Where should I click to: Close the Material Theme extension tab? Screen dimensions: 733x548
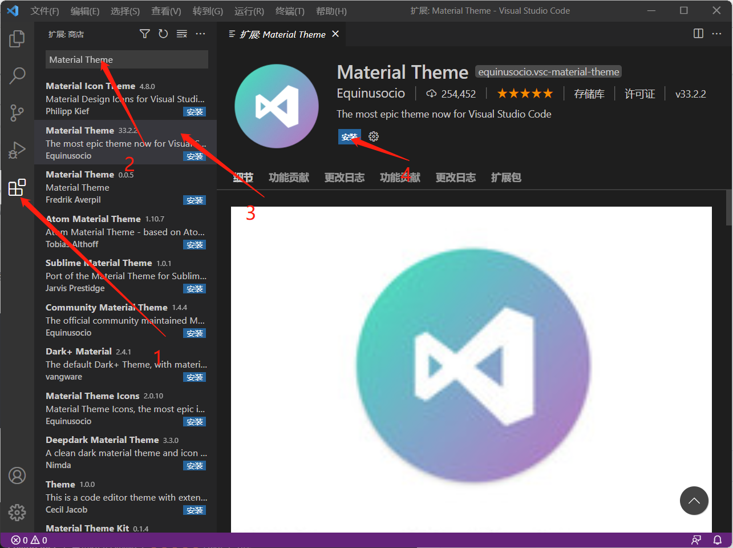click(335, 34)
